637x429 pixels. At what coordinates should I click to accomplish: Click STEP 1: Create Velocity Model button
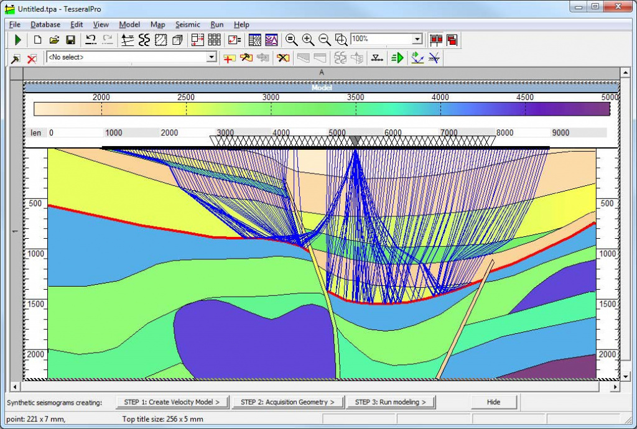[172, 402]
